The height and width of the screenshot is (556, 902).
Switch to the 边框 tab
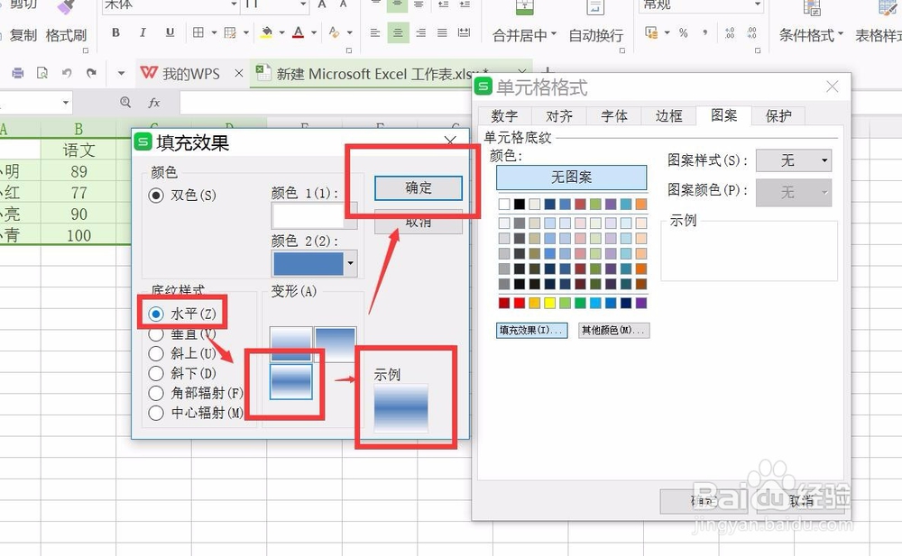click(667, 115)
